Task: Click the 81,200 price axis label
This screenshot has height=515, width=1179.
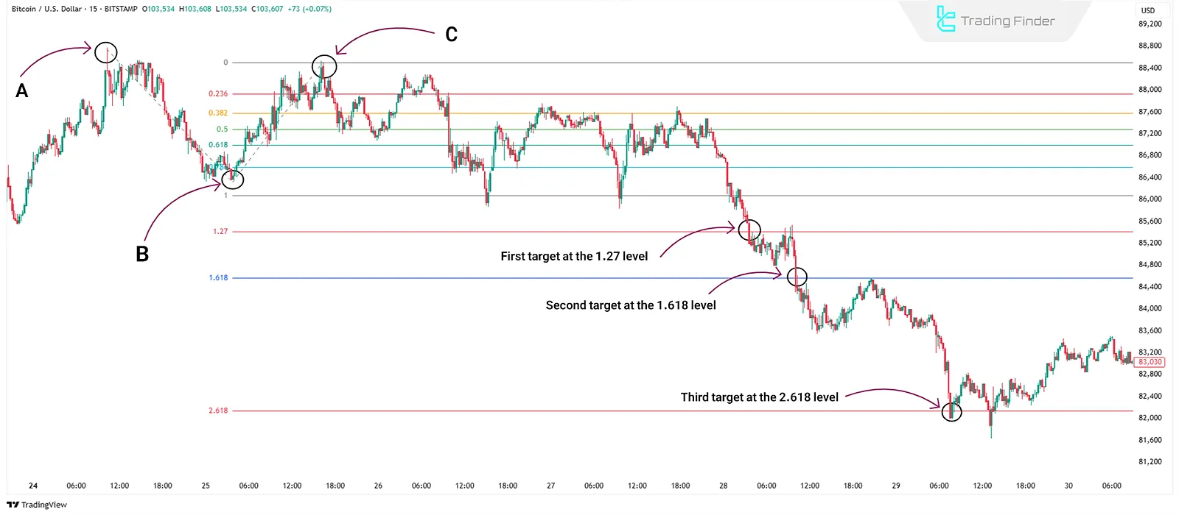Action: tap(1150, 462)
